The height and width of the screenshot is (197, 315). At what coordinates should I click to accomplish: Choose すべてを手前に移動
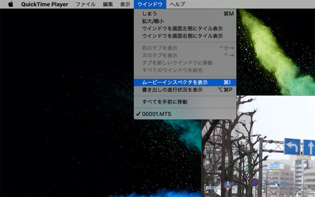coord(165,102)
